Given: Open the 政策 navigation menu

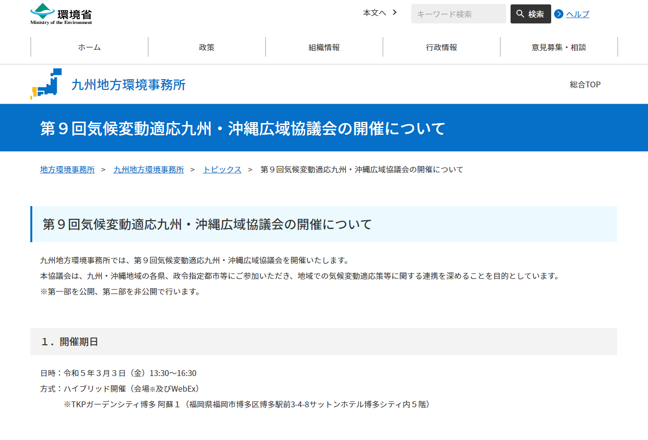Looking at the screenshot, I should pyautogui.click(x=206, y=47).
